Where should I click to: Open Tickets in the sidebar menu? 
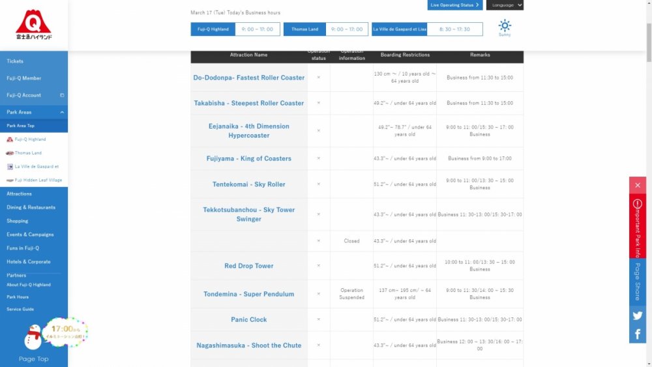(15, 61)
